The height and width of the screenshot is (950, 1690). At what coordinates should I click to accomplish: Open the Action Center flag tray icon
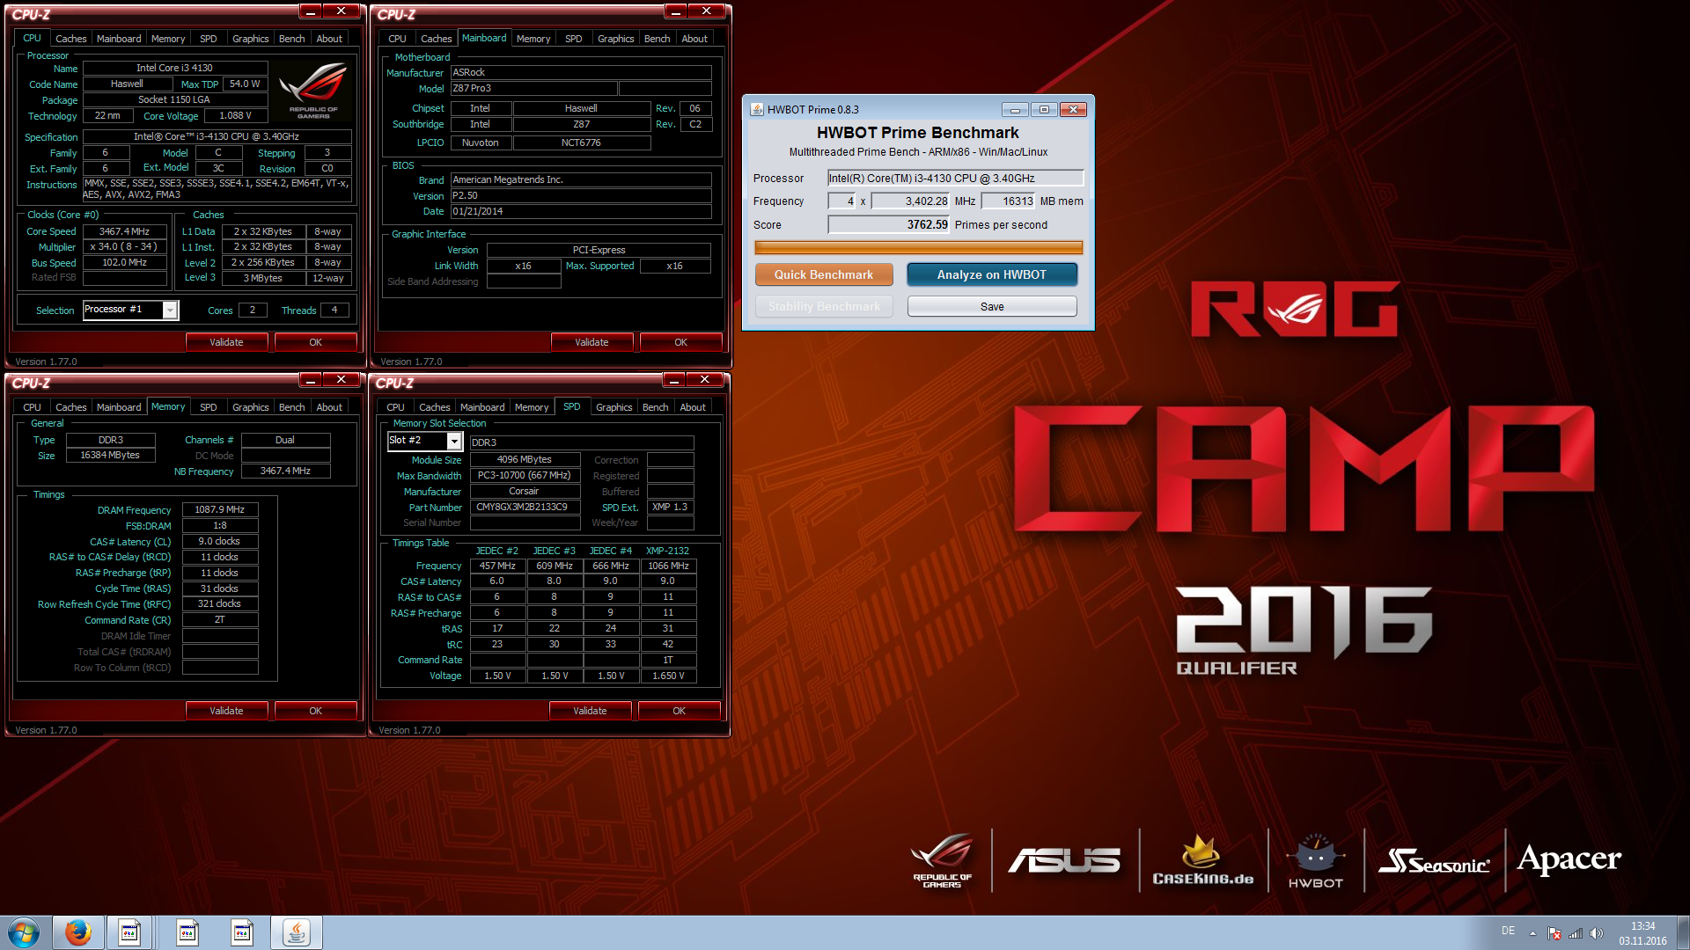1554,933
